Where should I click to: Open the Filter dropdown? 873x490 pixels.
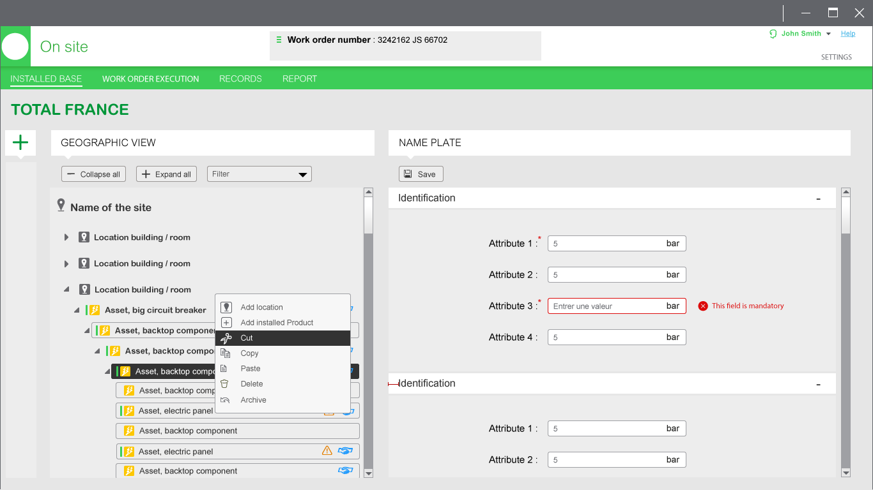click(259, 174)
